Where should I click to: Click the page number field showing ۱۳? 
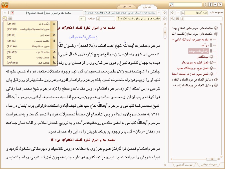point(82,19)
